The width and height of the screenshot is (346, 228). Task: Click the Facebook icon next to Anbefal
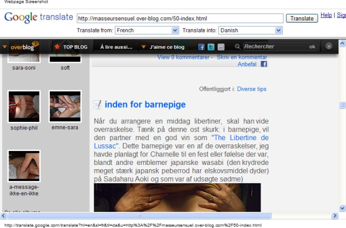point(264,64)
